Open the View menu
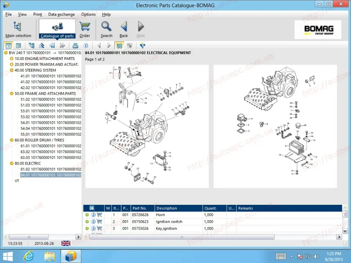 tap(22, 14)
